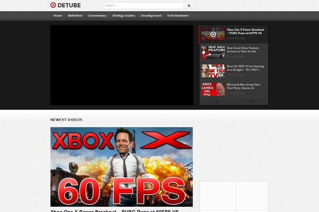
Task: Open the Best 4K HDR TV for Gaming link
Action: (245, 68)
